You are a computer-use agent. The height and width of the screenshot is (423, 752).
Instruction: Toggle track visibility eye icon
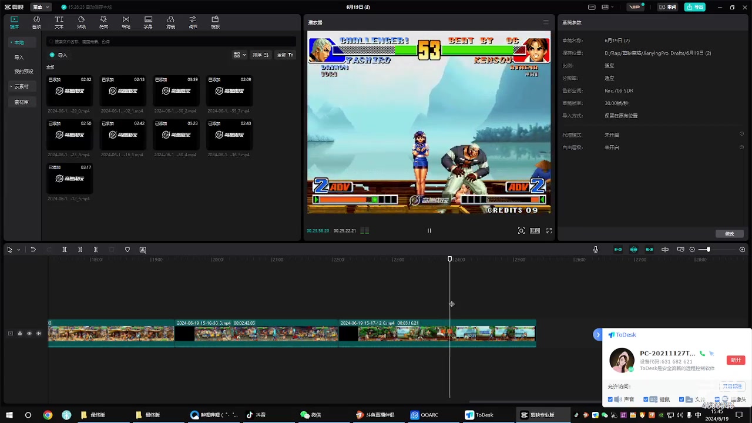29,334
